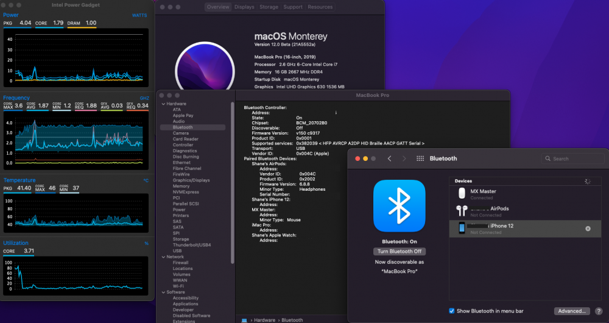Open help with the question mark button
The height and width of the screenshot is (323, 609).
click(x=599, y=311)
